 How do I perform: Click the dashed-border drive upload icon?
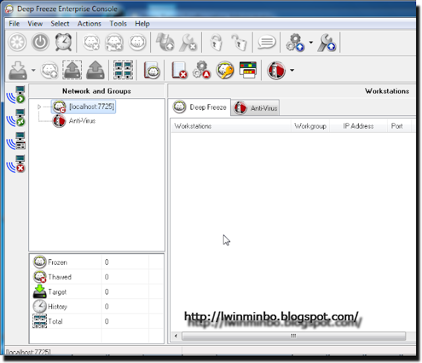[72, 70]
